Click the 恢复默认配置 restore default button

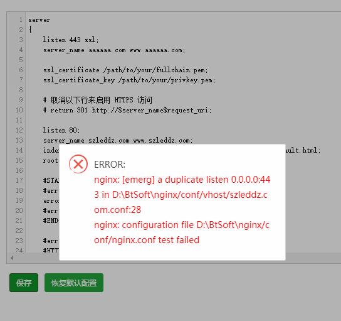pyautogui.click(x=74, y=283)
